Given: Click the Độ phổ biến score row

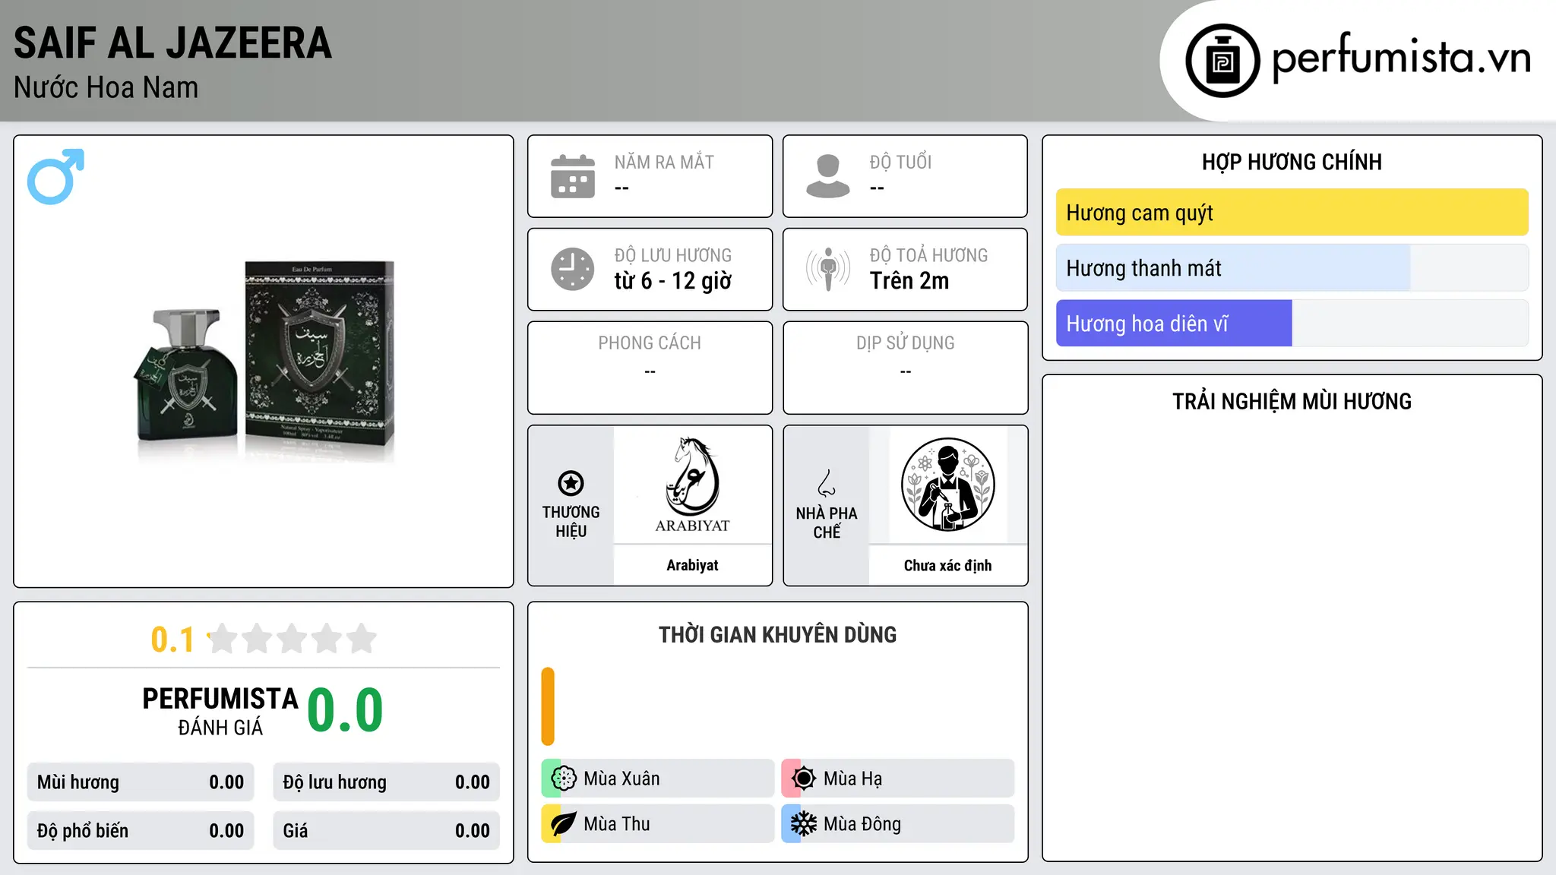Looking at the screenshot, I should [x=141, y=830].
